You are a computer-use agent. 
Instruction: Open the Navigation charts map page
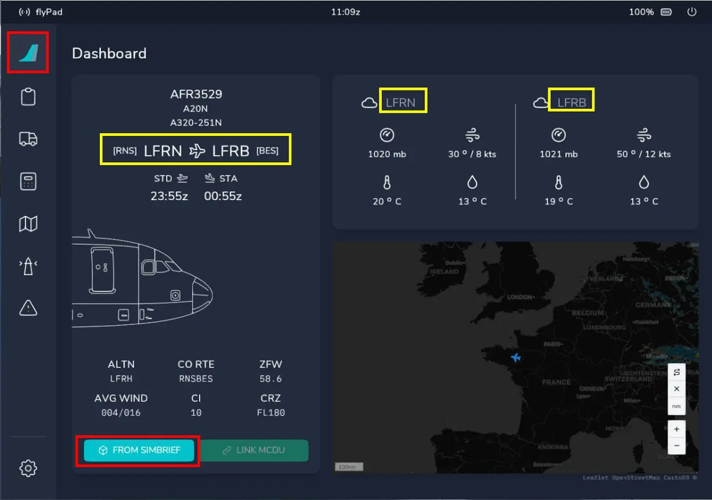[28, 223]
